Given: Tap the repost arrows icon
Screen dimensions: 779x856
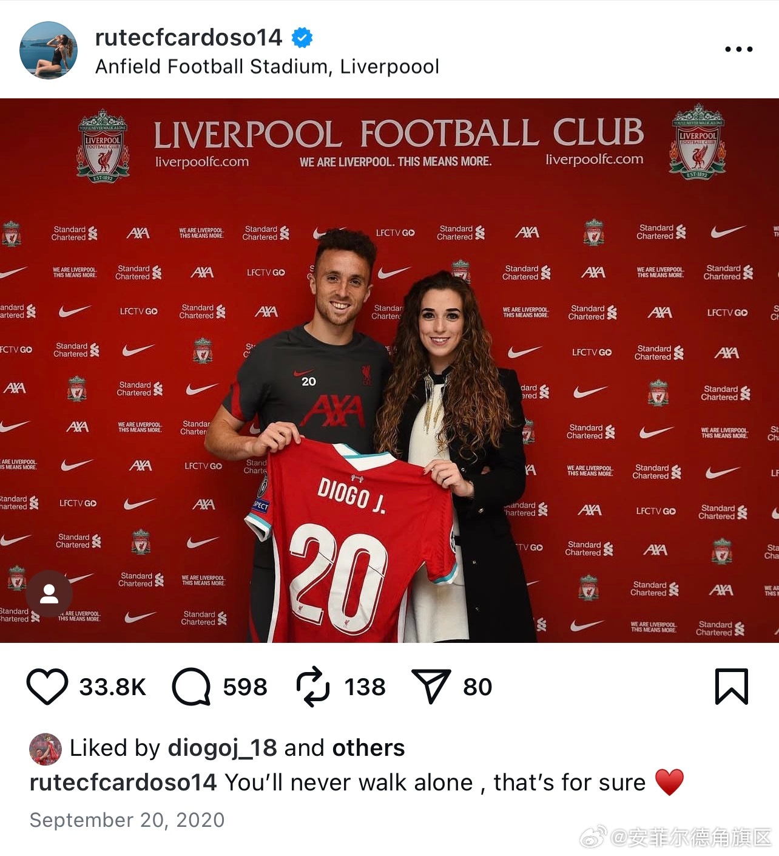Looking at the screenshot, I should click(x=313, y=687).
